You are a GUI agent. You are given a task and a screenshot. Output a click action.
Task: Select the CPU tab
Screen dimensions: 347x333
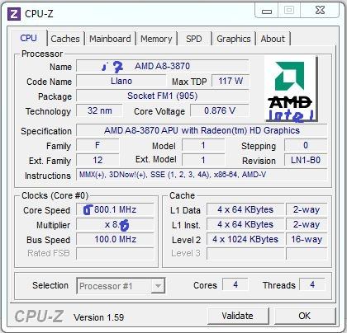(x=28, y=38)
